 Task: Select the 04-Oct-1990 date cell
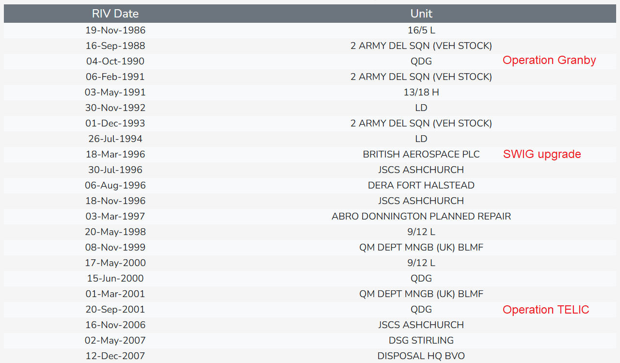tap(115, 61)
